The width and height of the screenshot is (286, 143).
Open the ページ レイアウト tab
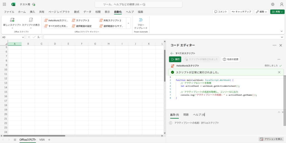59,12
